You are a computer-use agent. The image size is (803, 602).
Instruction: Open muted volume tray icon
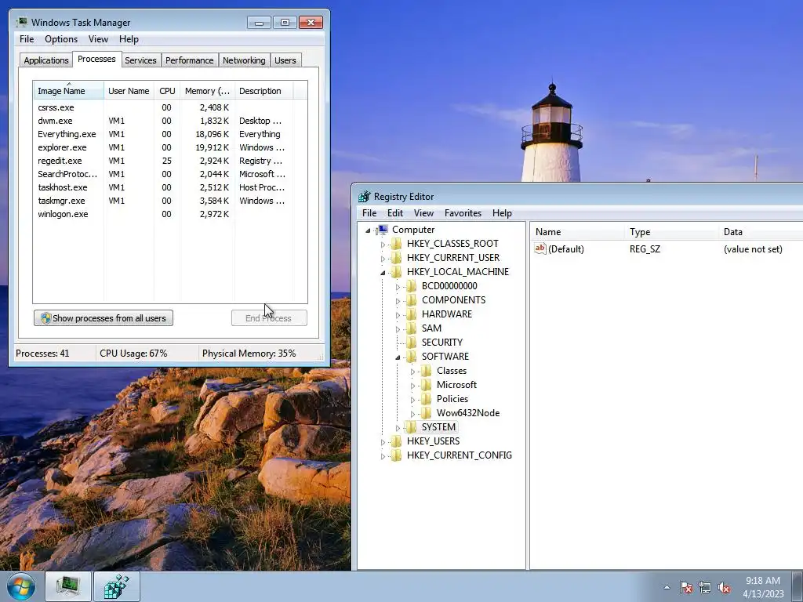point(724,587)
